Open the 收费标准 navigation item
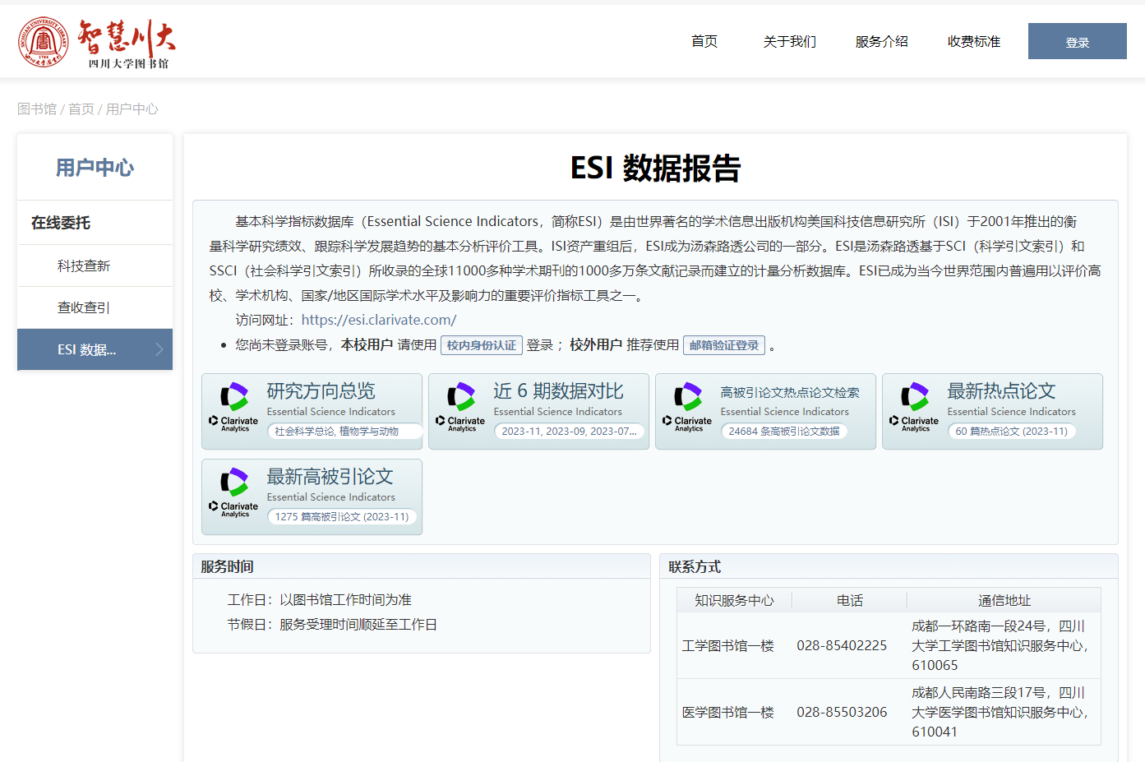Screen dimensions: 1145x762 click(973, 41)
